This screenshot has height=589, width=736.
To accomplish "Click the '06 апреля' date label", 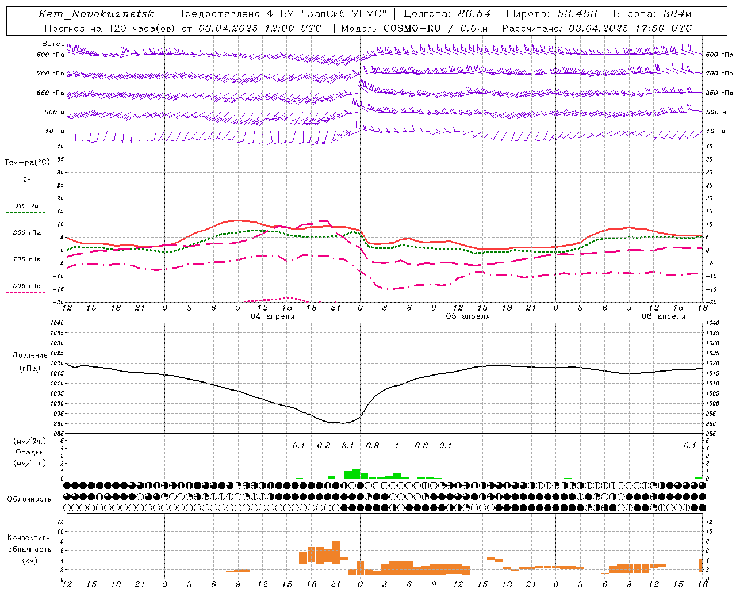I will 664,316.
